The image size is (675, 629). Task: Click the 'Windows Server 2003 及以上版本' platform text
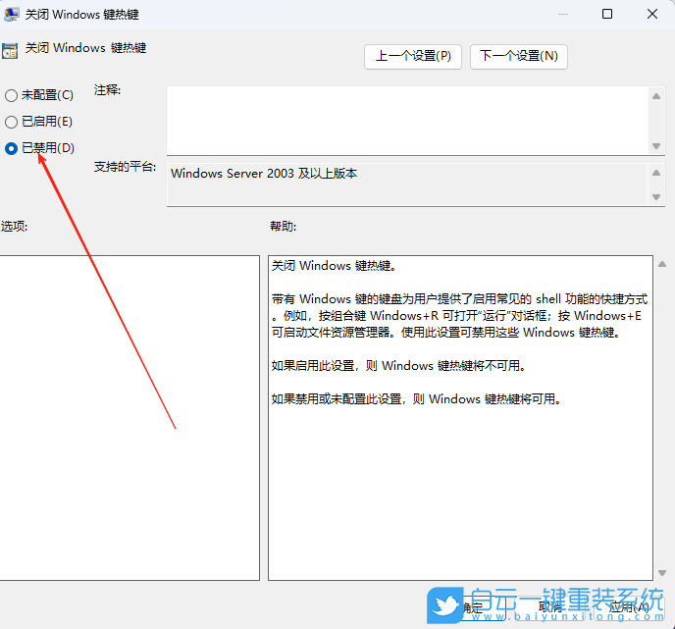(264, 174)
